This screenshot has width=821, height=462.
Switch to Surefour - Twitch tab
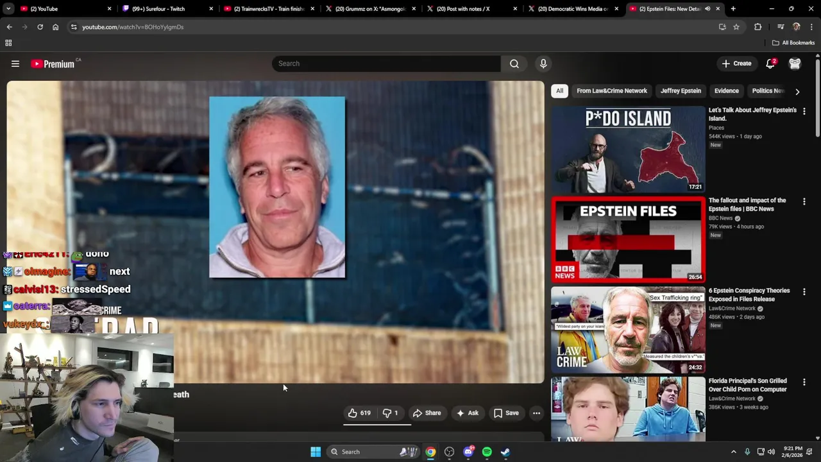(x=167, y=9)
